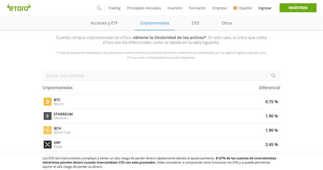Open the Principales mercados menu

tap(144, 8)
